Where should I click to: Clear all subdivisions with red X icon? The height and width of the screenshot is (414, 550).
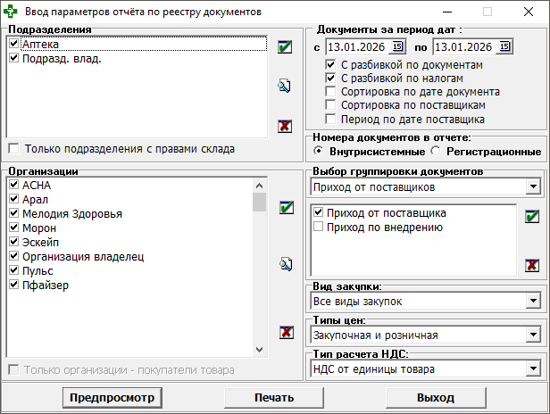coord(285,126)
